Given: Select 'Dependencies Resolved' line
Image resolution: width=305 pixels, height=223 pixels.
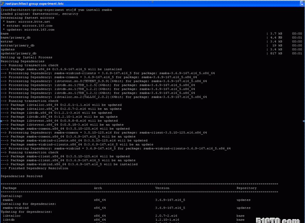Looking at the screenshot, I should click(x=22, y=176).
